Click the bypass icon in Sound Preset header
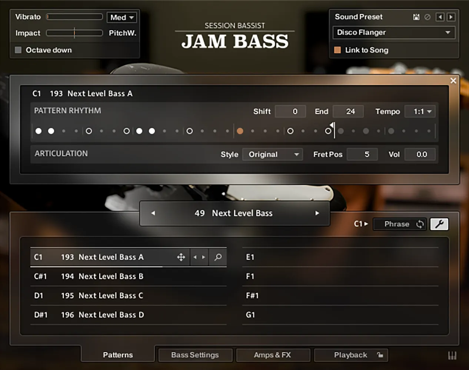The width and height of the screenshot is (469, 370). point(428,17)
